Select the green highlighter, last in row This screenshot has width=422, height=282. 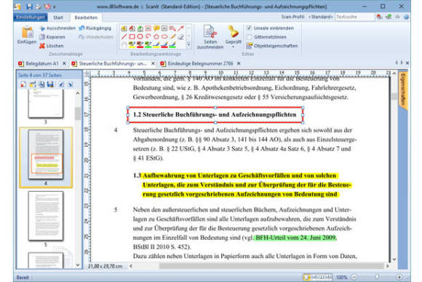pyautogui.click(x=172, y=44)
